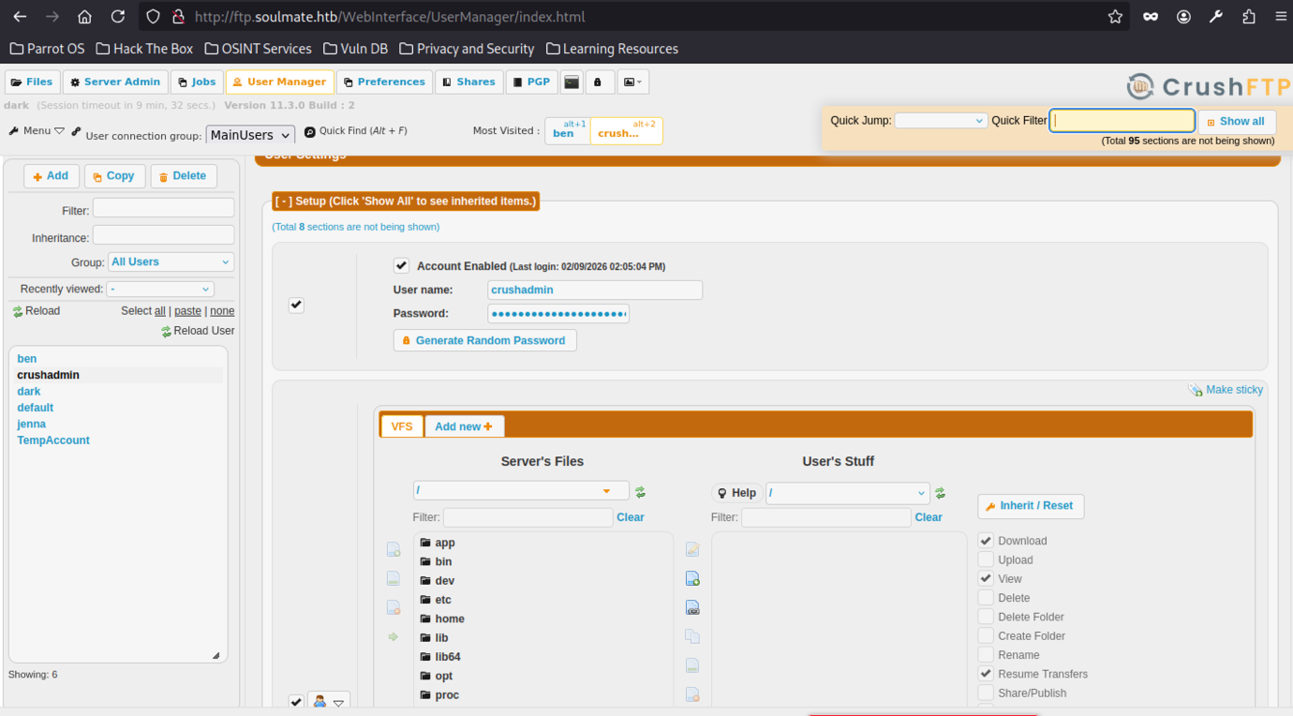Click Generate Random Password button

click(x=484, y=340)
